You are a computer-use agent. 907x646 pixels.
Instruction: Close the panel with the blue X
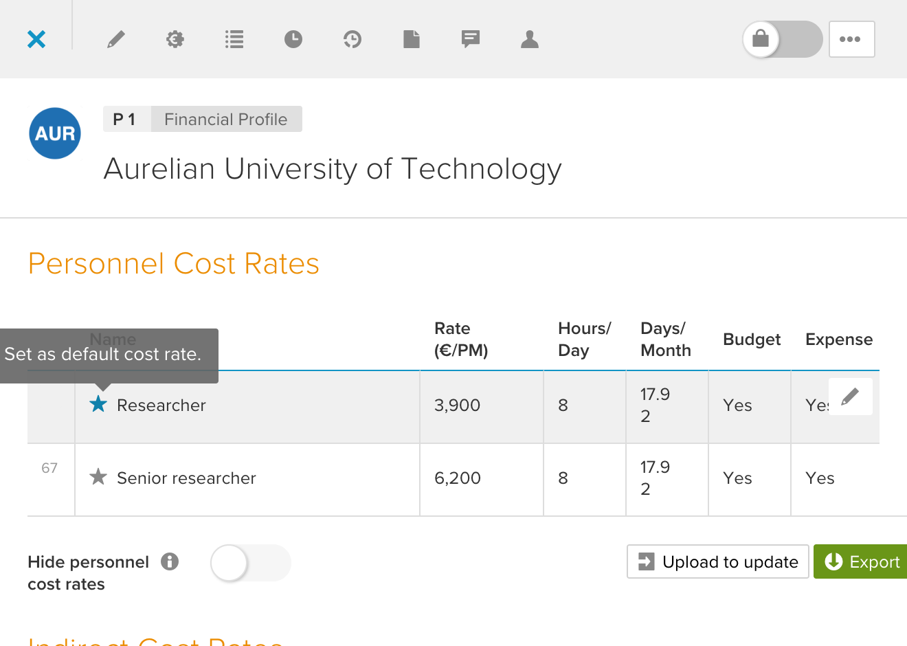(x=36, y=39)
